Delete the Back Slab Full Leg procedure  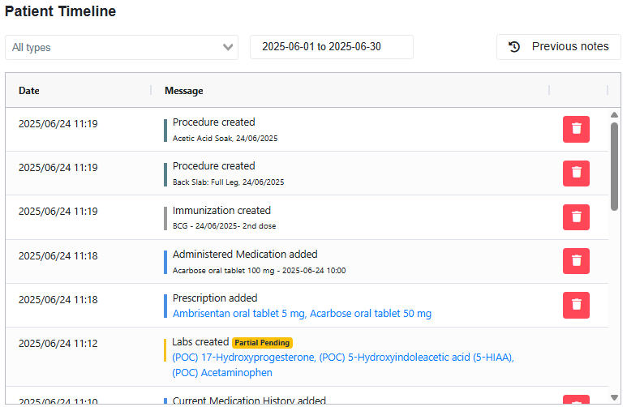pyautogui.click(x=576, y=173)
